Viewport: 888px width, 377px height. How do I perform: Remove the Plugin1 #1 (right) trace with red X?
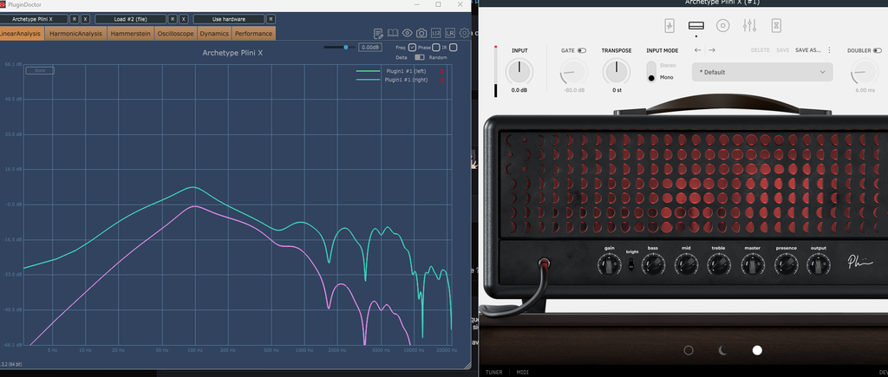[x=441, y=80]
